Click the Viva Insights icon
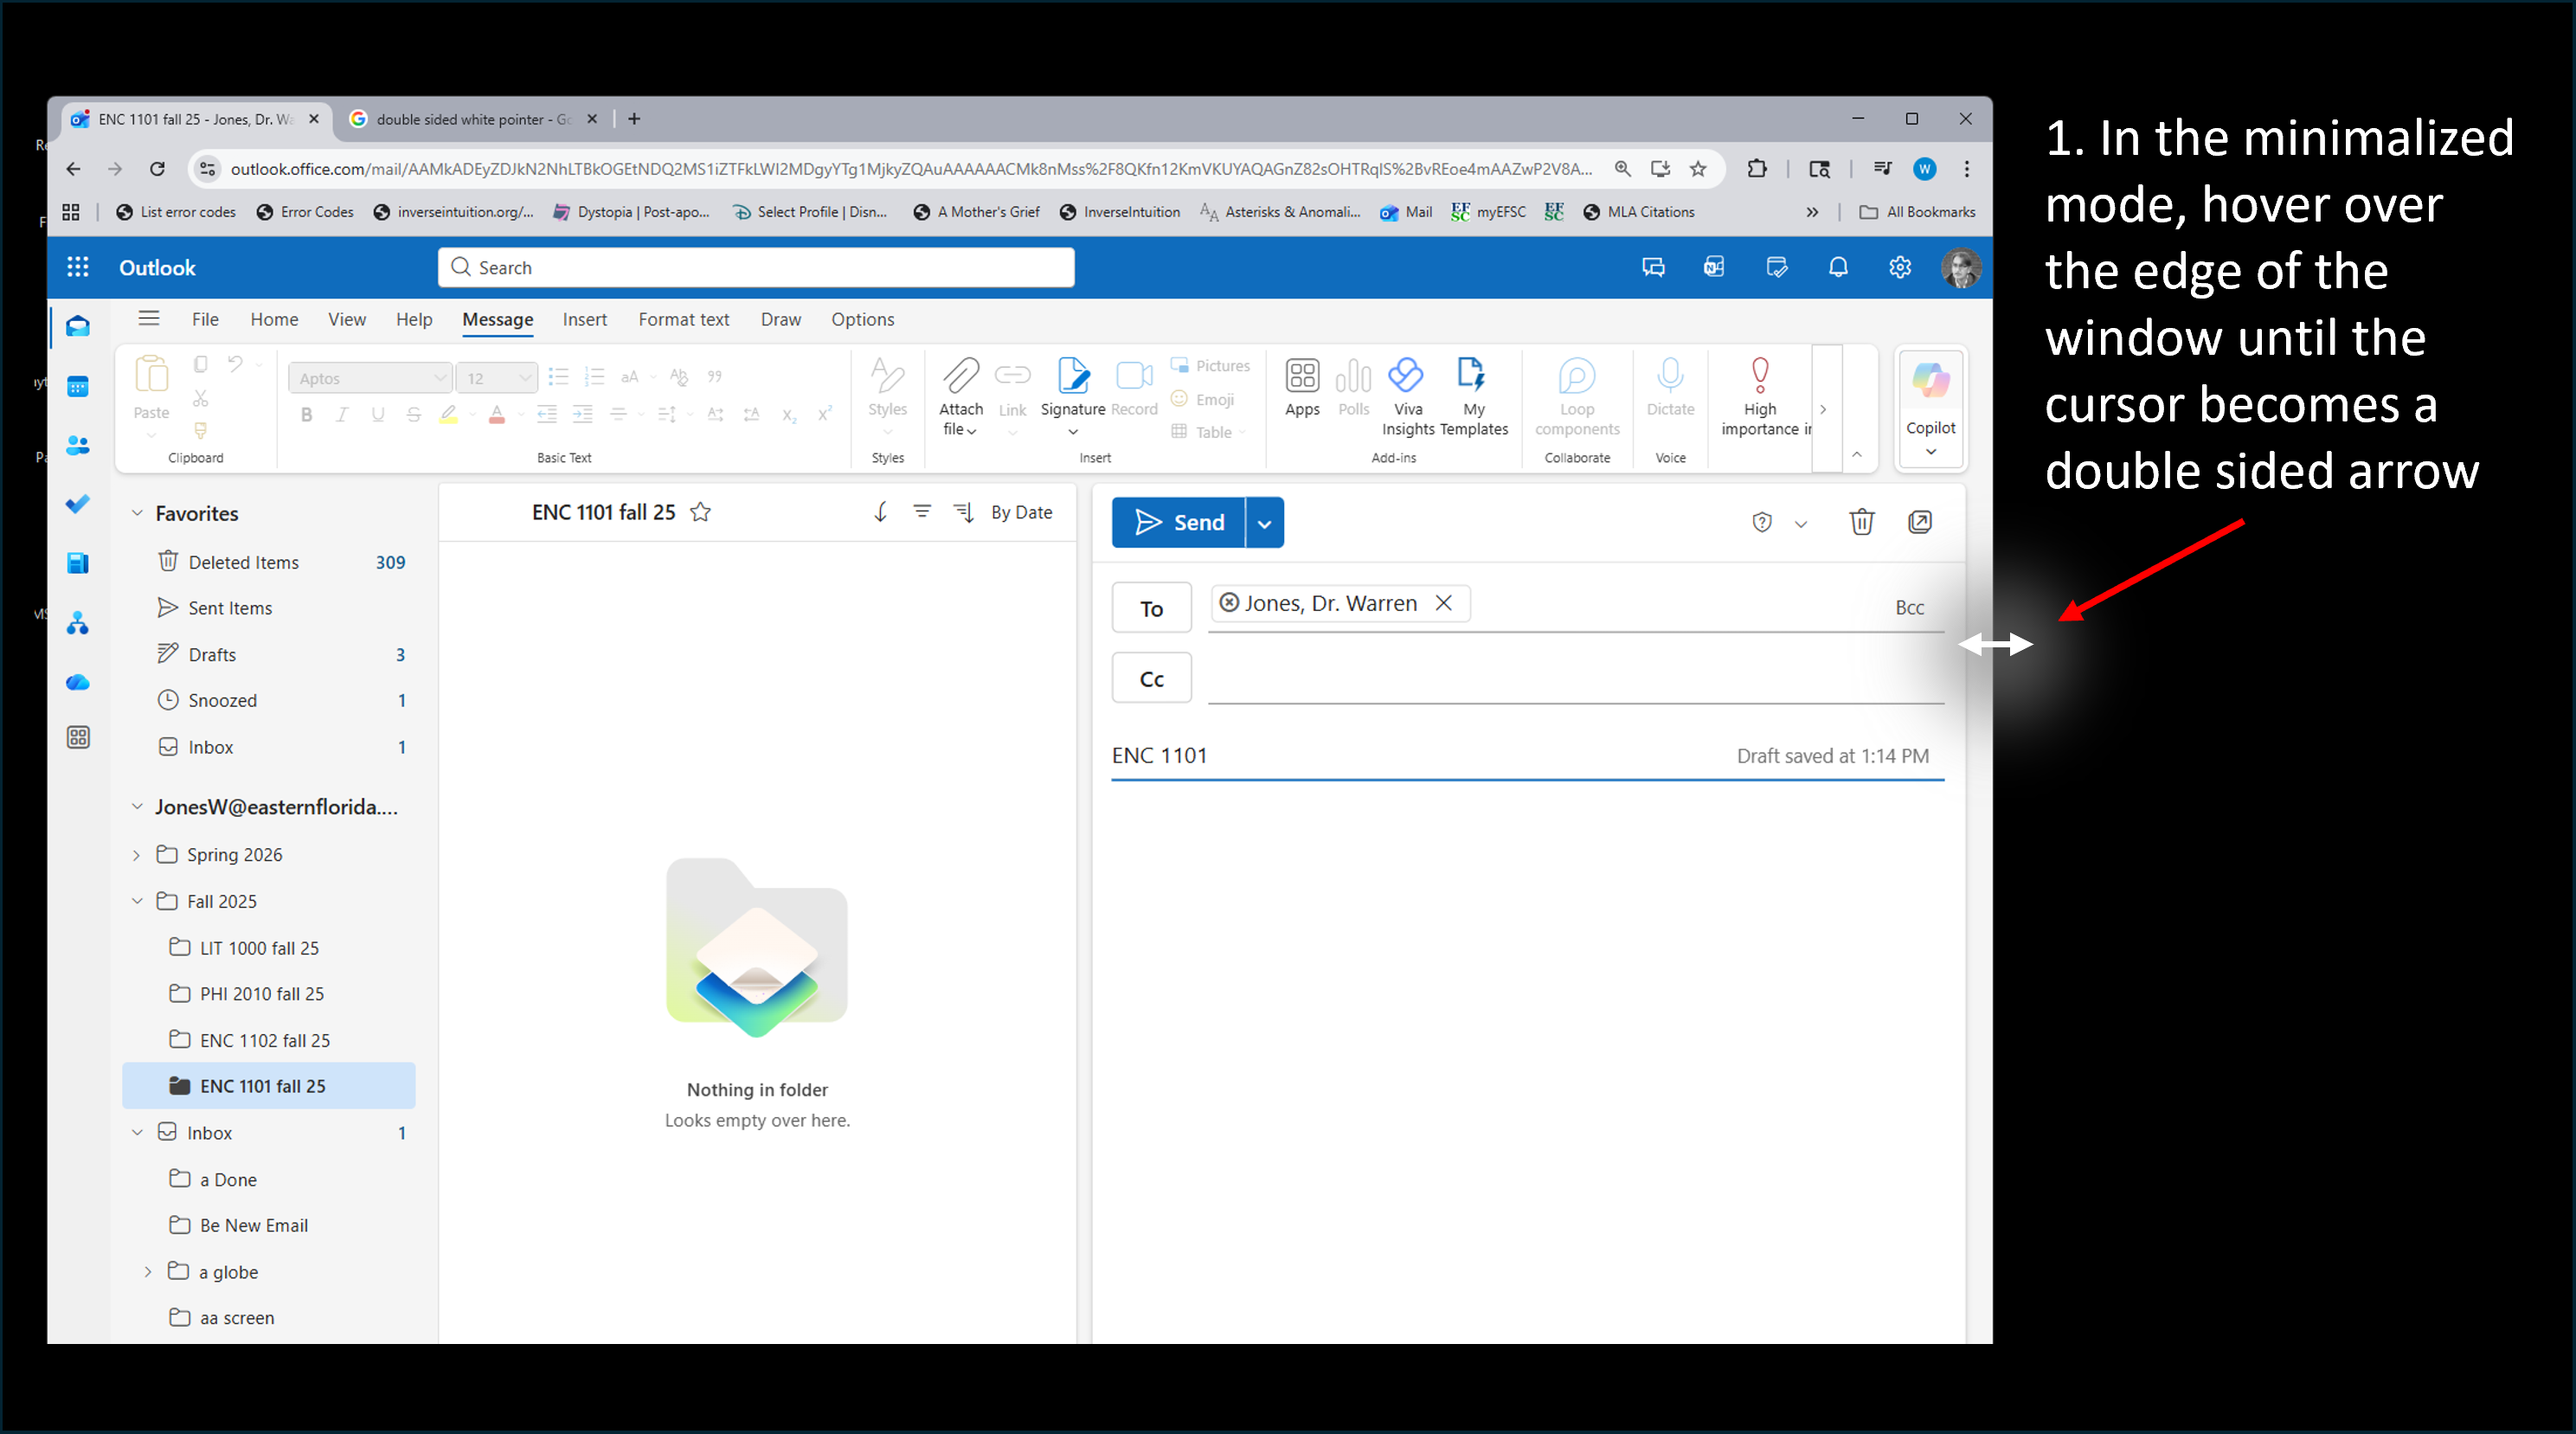 (x=1406, y=377)
